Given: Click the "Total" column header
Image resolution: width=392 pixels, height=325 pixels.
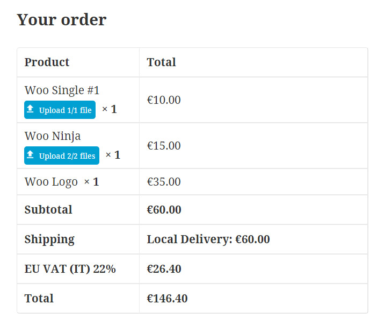Looking at the screenshot, I should coord(161,62).
